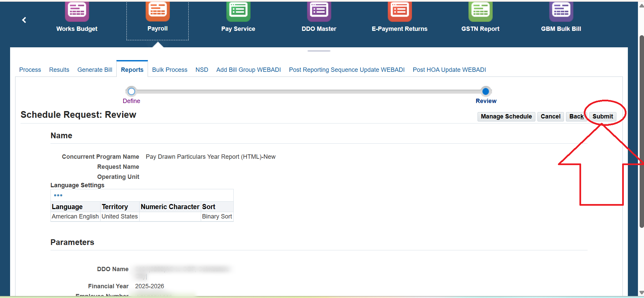Image resolution: width=644 pixels, height=298 pixels.
Task: Open the Bulk Process tab
Action: click(170, 70)
